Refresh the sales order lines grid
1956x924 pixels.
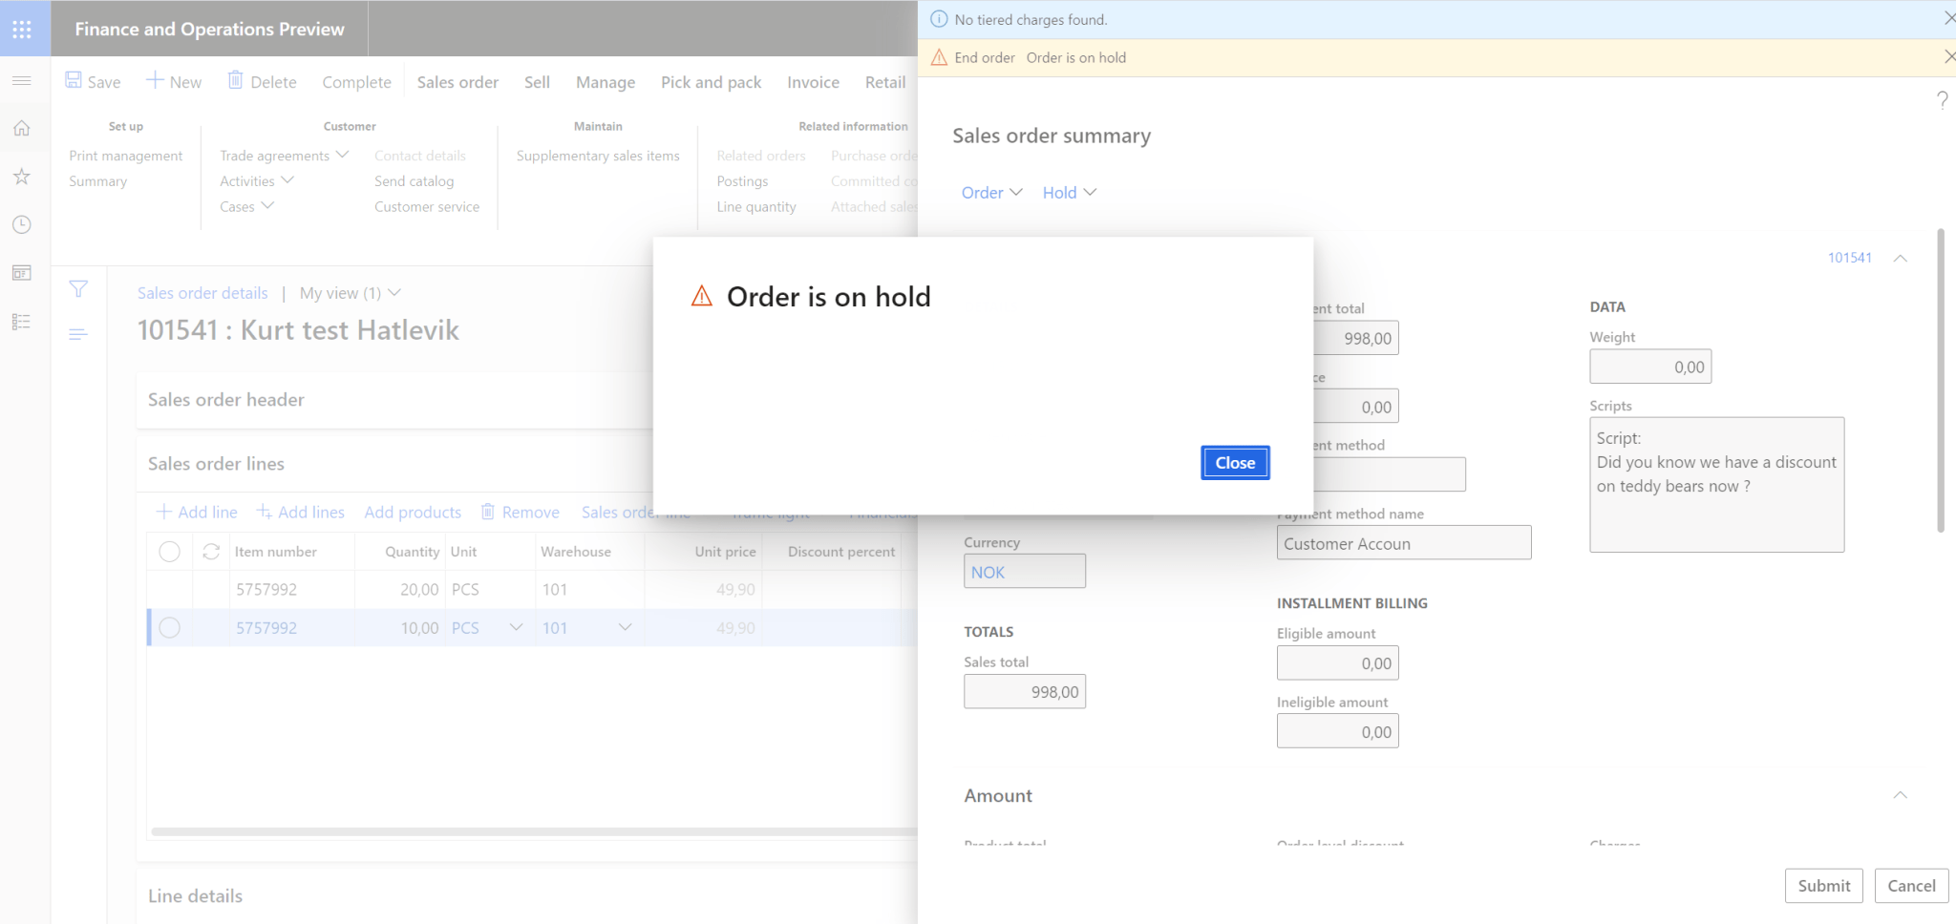211,552
